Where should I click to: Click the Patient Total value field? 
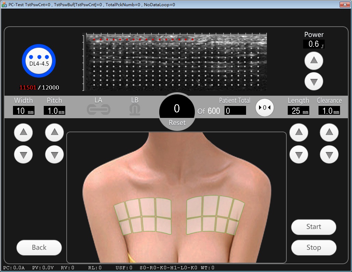click(235, 111)
